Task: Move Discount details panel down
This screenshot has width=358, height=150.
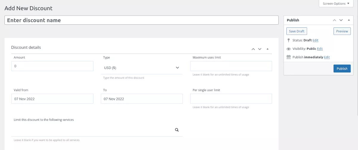Action: (260, 49)
